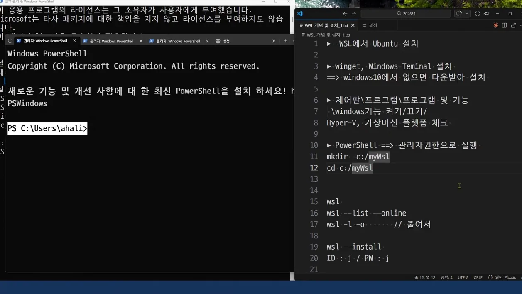Click the wsl -l -o // 줄여서 line
The image size is (522, 294).
(379, 224)
